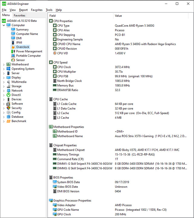194x218 pixels.
Task: Click the Operating System Windows icon
Action: (8, 69)
